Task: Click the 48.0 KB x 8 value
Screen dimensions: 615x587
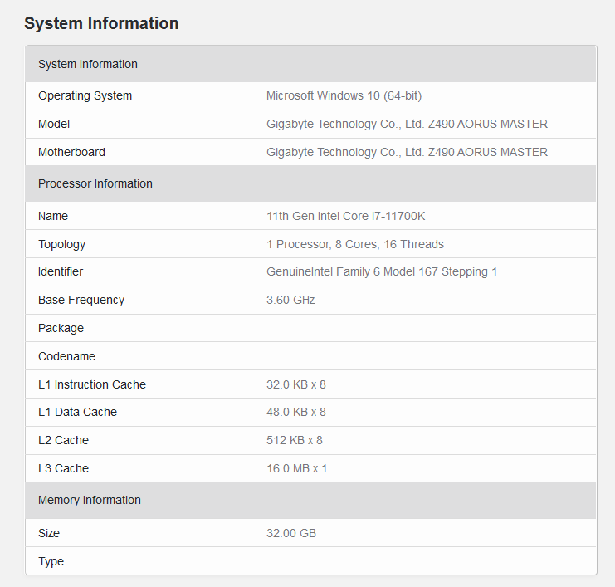Action: (295, 412)
